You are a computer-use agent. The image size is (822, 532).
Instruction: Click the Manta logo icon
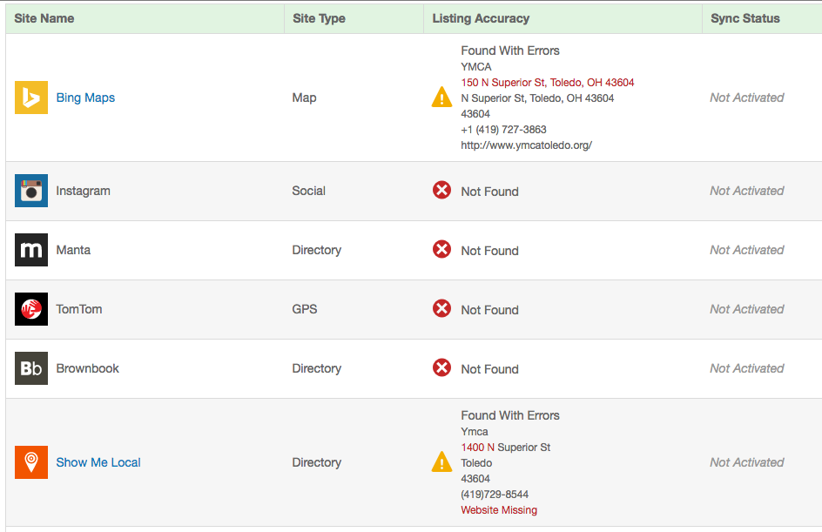[x=31, y=250]
